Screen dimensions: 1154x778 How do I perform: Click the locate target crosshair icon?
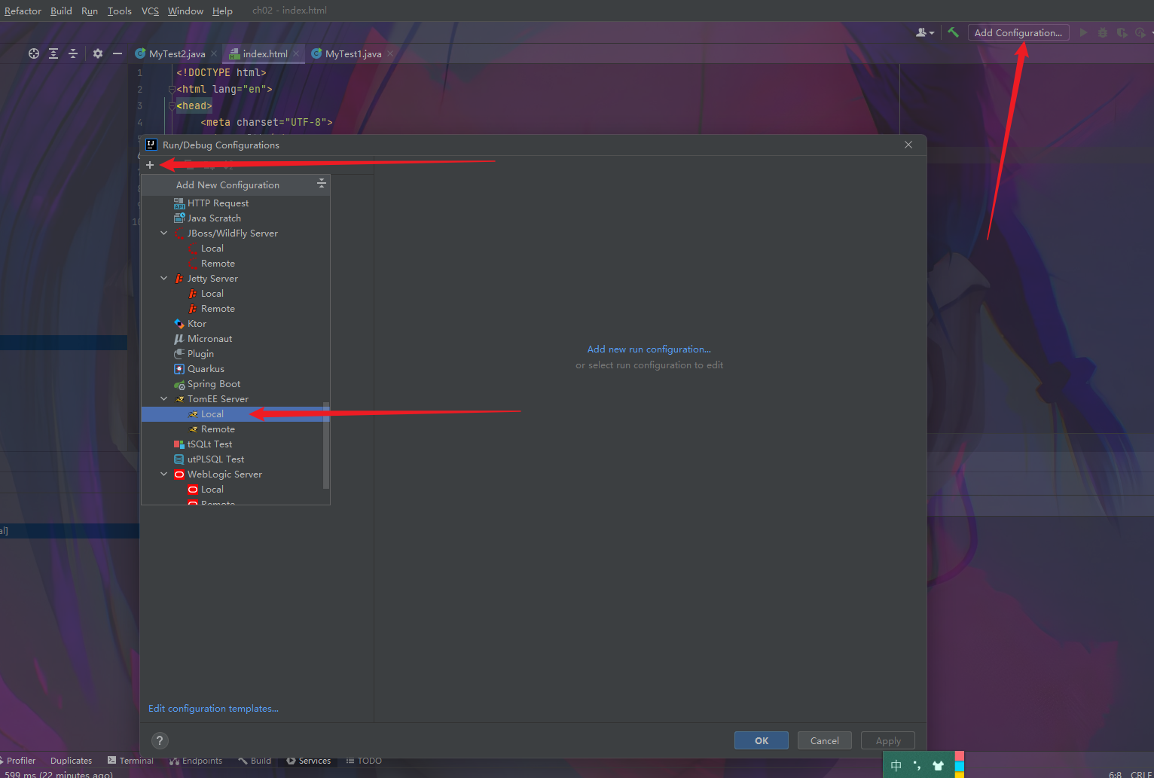(x=34, y=53)
